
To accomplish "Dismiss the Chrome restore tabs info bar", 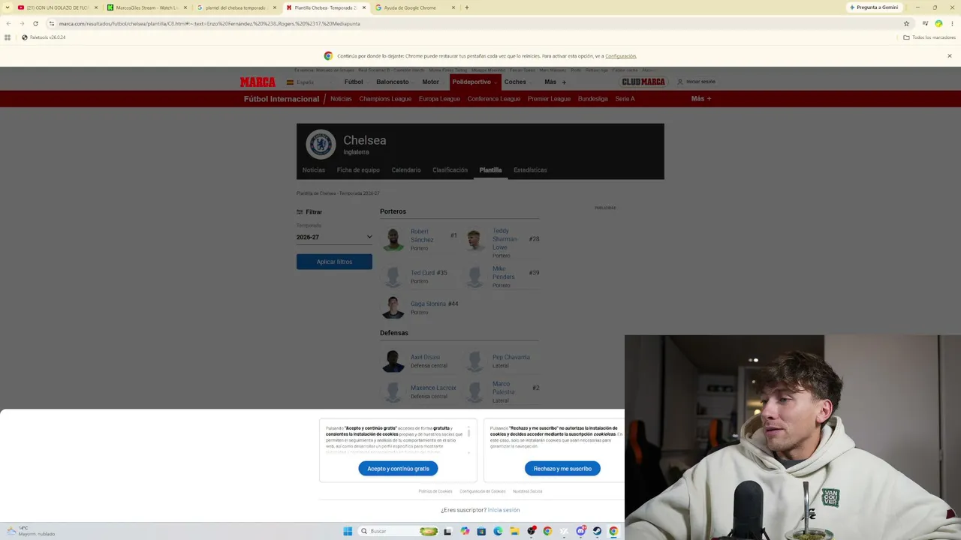I will pos(949,55).
